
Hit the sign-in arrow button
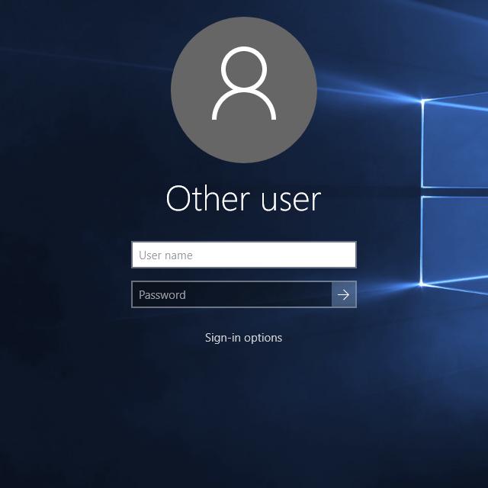[344, 295]
